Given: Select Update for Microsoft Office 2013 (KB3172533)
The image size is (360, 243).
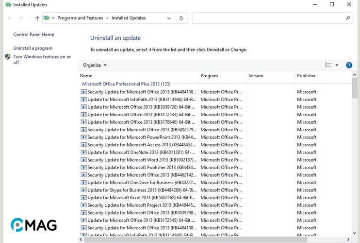Looking at the screenshot, I should [x=141, y=115].
